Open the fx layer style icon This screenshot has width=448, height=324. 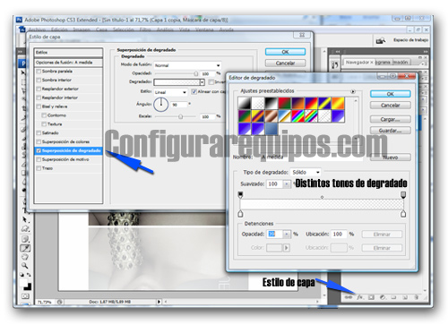(x=360, y=297)
